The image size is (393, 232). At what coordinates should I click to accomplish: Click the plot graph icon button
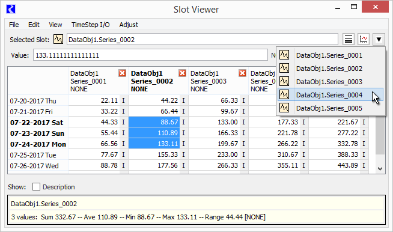click(x=364, y=40)
